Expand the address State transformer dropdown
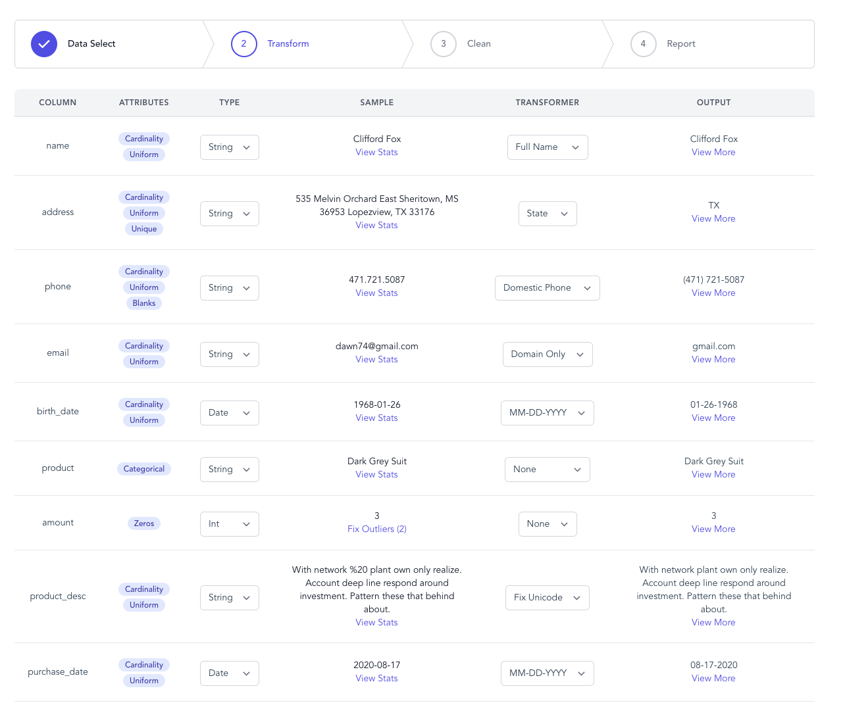The image size is (841, 703). (547, 214)
